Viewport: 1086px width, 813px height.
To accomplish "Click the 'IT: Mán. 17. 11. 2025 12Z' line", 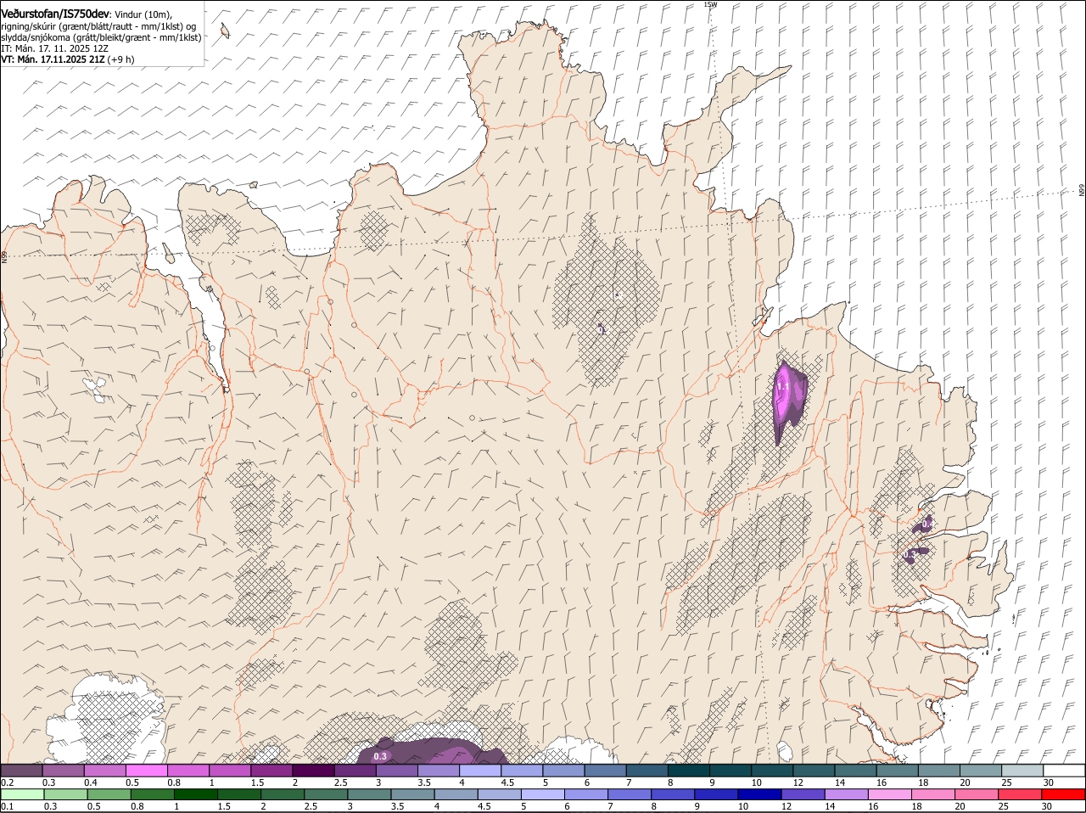I will point(54,48).
